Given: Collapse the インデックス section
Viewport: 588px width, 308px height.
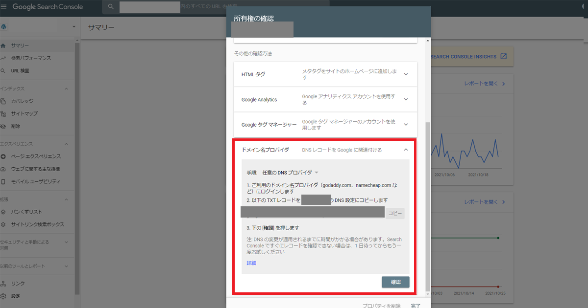Looking at the screenshot, I should point(66,88).
